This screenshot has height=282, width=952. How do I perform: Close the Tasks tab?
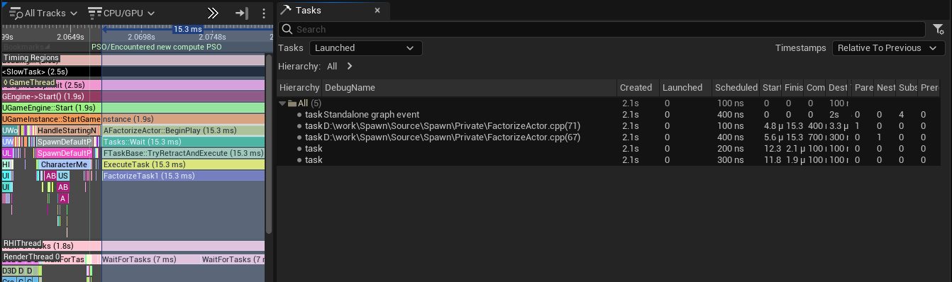pyautogui.click(x=377, y=11)
